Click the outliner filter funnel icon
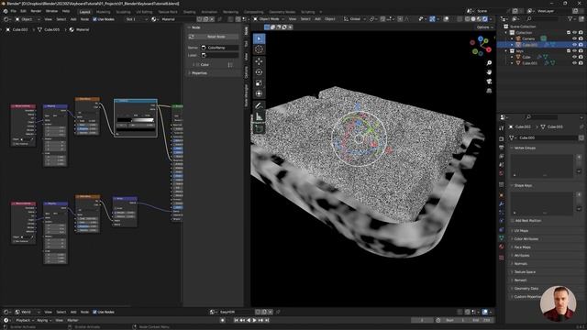The height and width of the screenshot is (330, 587). click(x=570, y=18)
